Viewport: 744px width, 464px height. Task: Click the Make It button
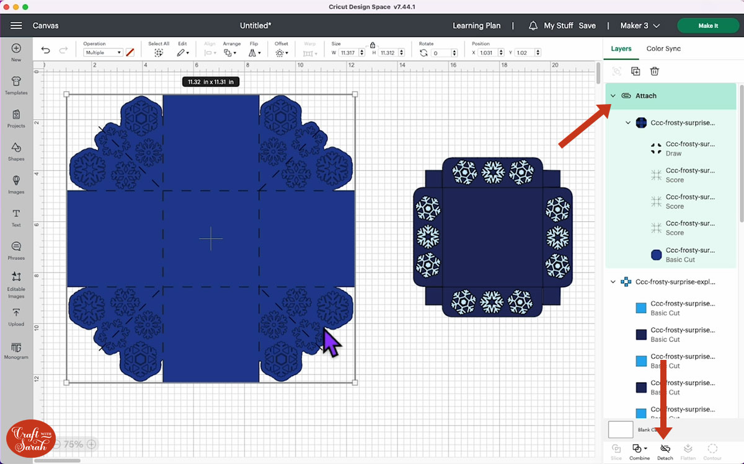[x=708, y=26]
